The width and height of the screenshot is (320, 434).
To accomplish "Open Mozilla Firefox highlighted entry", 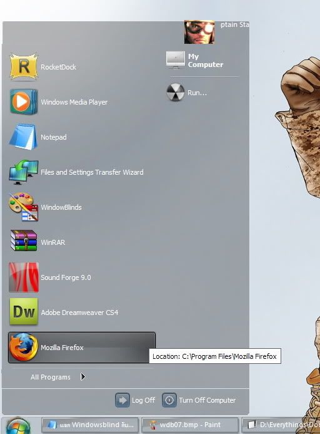I will click(82, 348).
